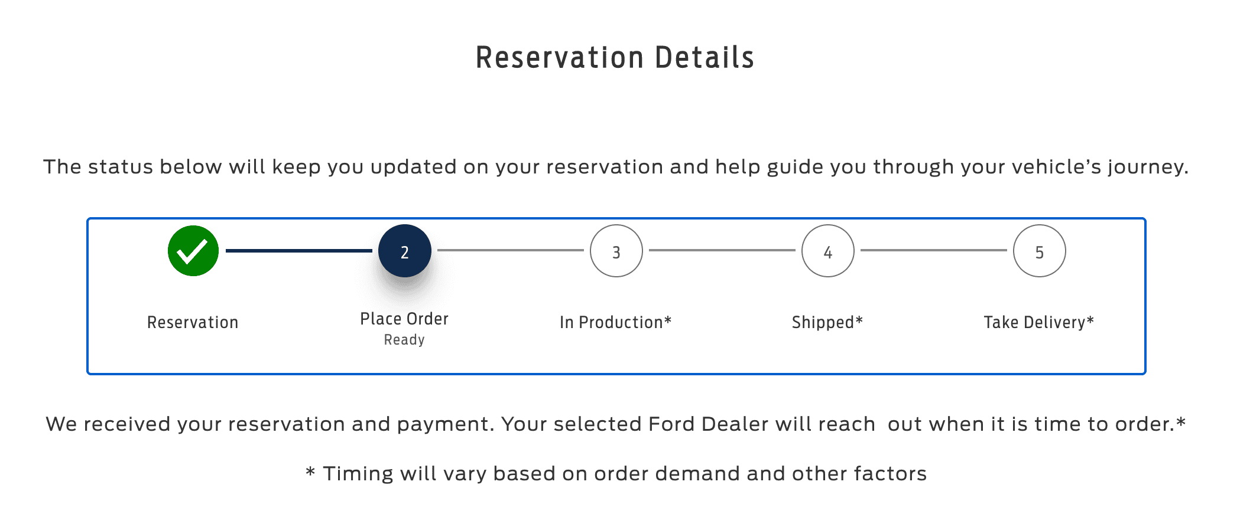Click the "Place Order" step label
Screen dimensions: 1253x511
click(404, 319)
